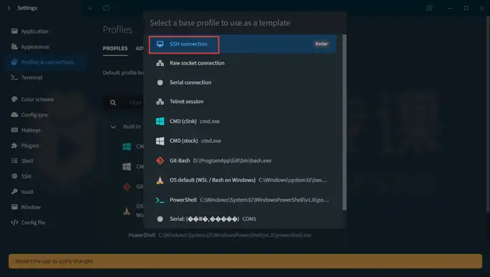Image resolution: width=490 pixels, height=277 pixels.
Task: Open Terminal settings section
Action: (46, 77)
